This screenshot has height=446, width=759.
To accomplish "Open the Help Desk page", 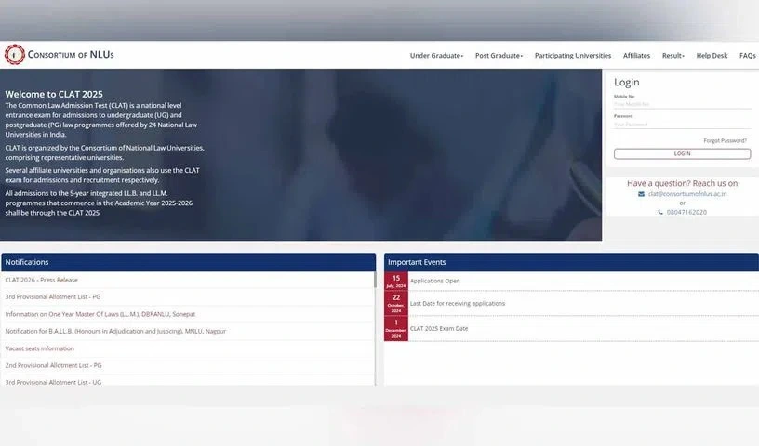I will (712, 56).
